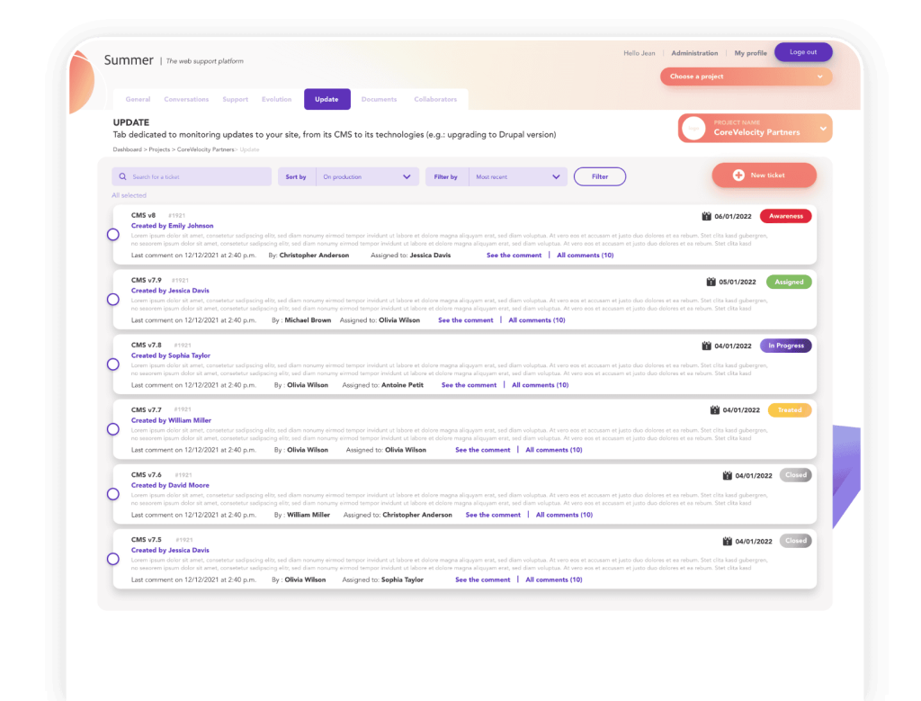Click the calendar icon on the CMS v7.5 ticket
This screenshot has height=701, width=921.
pos(727,541)
